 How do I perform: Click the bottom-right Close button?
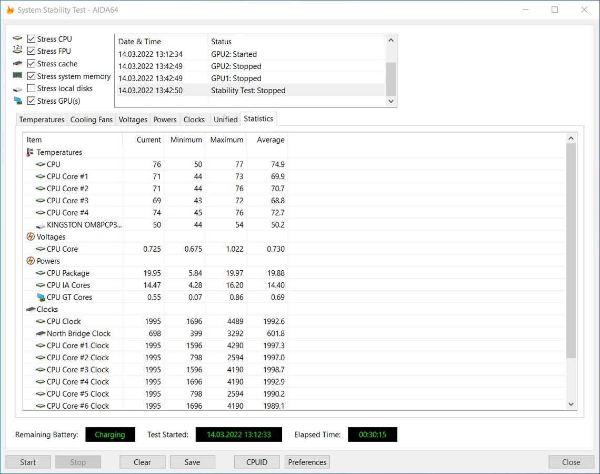point(571,462)
